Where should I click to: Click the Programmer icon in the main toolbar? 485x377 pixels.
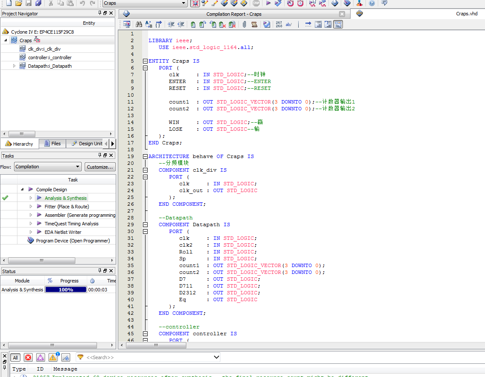pos(347,3)
